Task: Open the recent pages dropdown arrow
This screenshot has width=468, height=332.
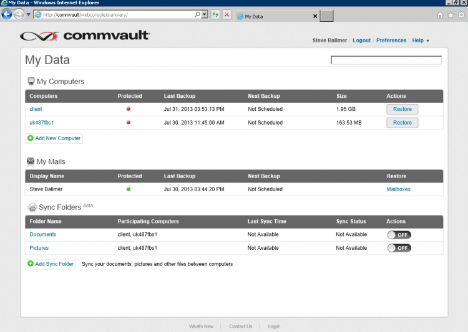Action: (28, 14)
